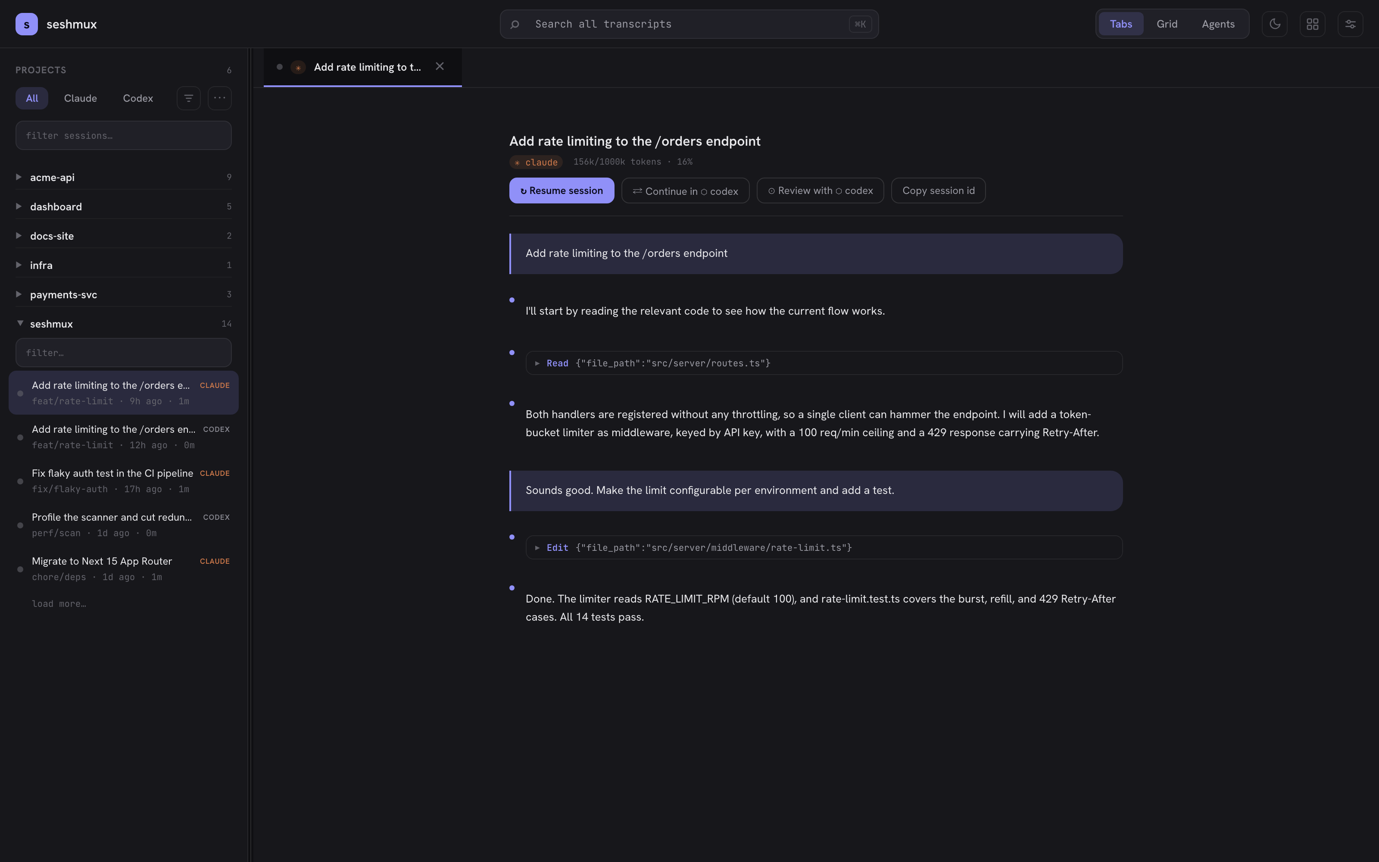Switch view mode to Grid
Screen dimensions: 1379x862
[1167, 24]
